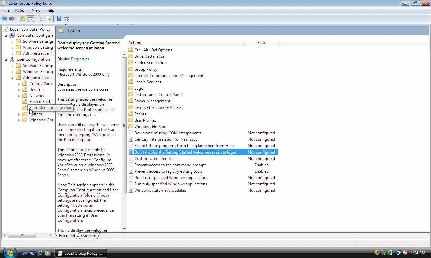This screenshot has width=431, height=258.
Task: Click the security shield tray icon
Action: click(x=377, y=253)
